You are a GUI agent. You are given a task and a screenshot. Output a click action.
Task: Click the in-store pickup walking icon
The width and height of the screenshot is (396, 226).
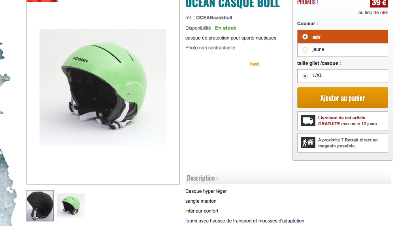coord(308,143)
